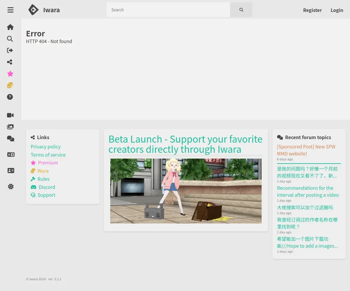Open the Discord link
This screenshot has height=291, width=350.
(43, 187)
